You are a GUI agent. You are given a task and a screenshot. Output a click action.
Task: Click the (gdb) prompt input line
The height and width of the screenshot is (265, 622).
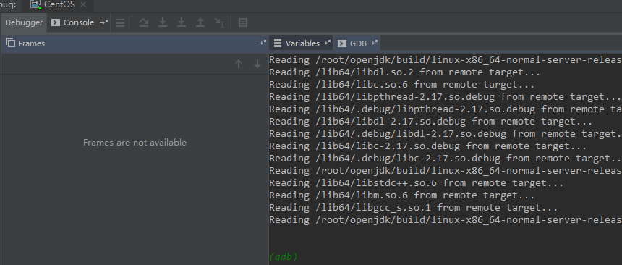pos(445,256)
